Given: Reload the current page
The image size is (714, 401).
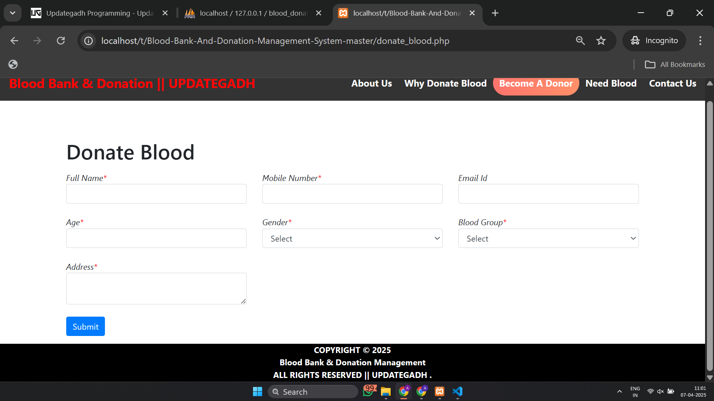Looking at the screenshot, I should (61, 41).
